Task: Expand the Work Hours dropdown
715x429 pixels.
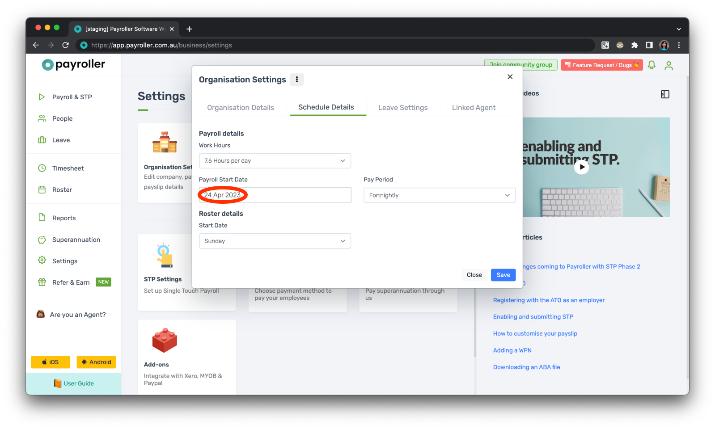Action: click(275, 161)
